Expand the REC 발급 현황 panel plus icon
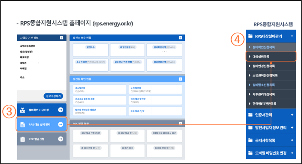 click(x=180, y=124)
